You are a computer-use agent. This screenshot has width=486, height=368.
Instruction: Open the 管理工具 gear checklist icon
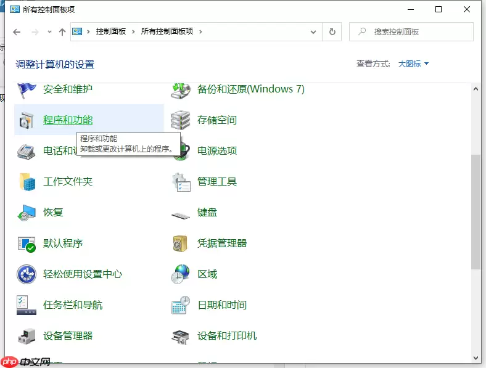181,182
